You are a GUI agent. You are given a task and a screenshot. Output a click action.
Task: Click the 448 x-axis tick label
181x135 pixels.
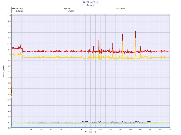click(x=150, y=129)
